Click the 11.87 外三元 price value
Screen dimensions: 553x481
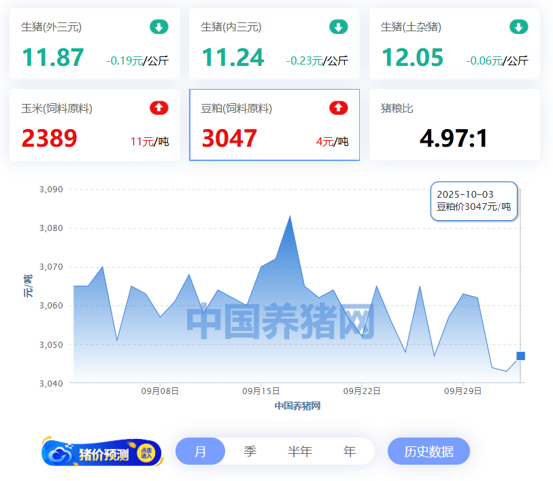[53, 58]
